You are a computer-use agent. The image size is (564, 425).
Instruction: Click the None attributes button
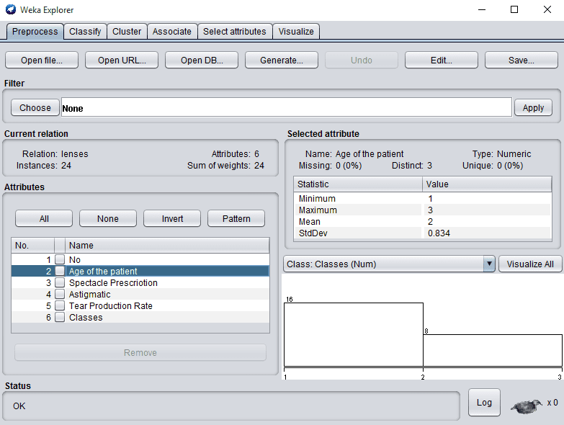108,218
